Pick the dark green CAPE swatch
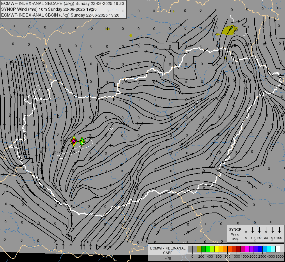Viewport: 285px width, 262px height. click(203, 249)
